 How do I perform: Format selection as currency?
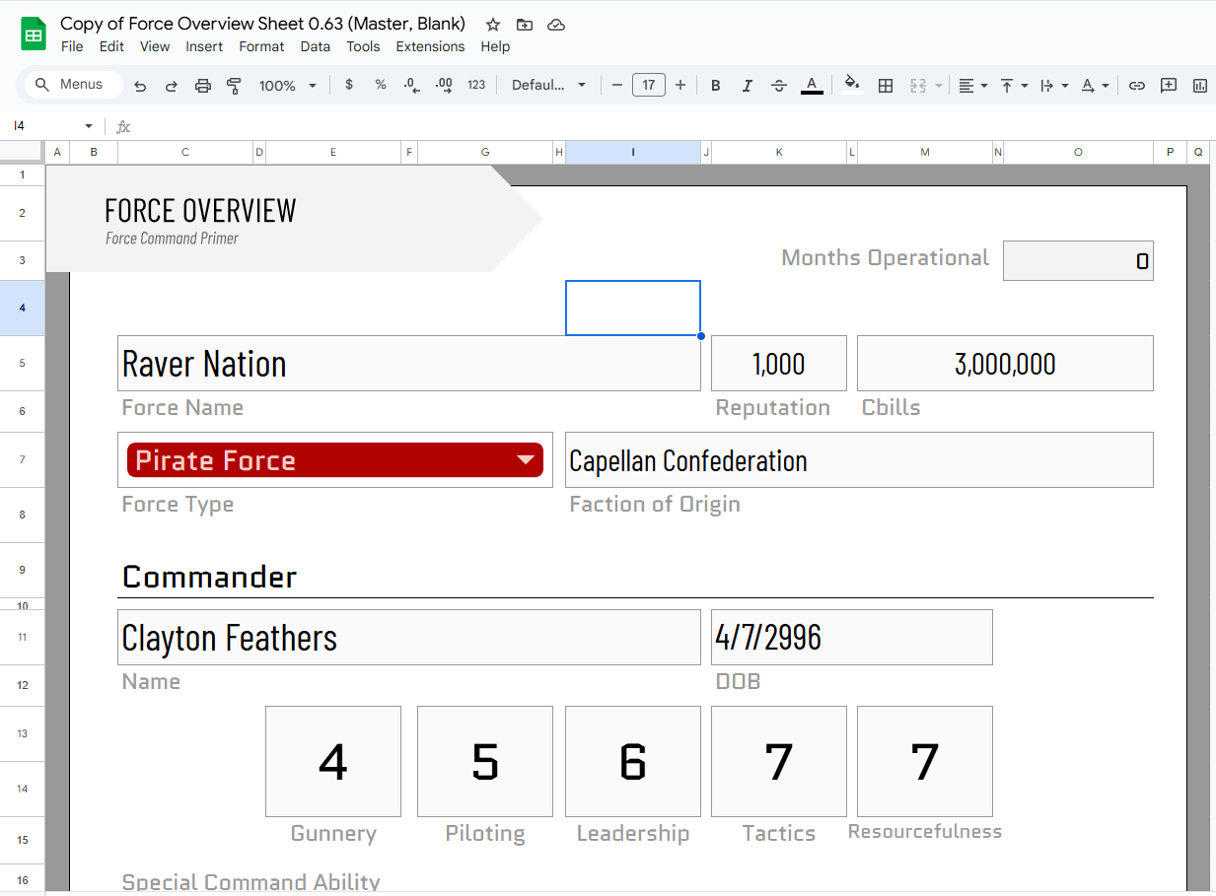click(x=349, y=86)
